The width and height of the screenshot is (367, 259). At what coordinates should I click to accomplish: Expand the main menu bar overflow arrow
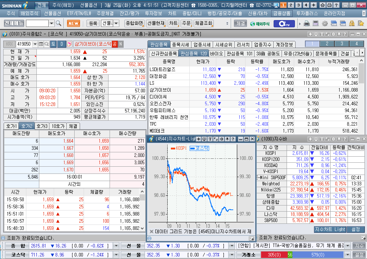click(x=364, y=13)
